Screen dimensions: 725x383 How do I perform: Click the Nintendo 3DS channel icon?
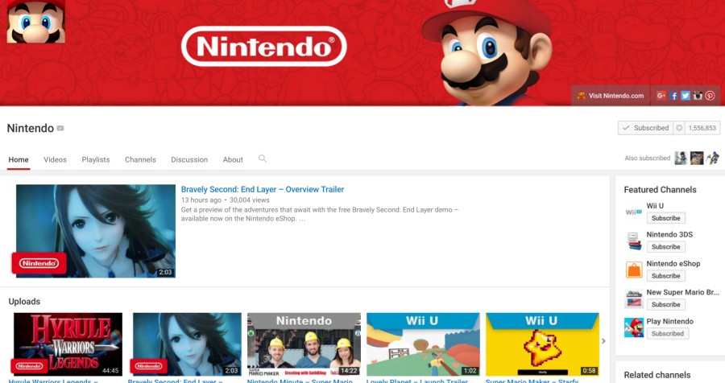(633, 241)
